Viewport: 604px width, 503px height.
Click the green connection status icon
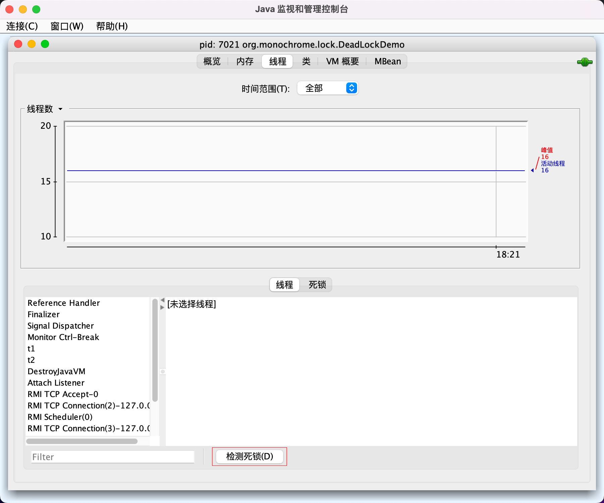[585, 62]
